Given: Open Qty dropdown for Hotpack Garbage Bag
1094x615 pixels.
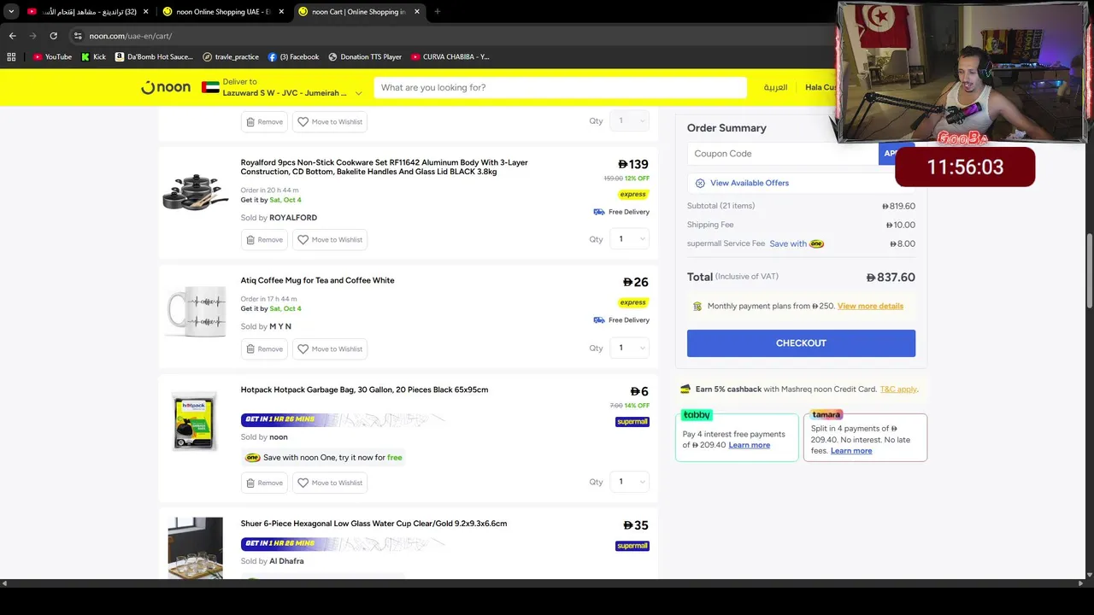Looking at the screenshot, I should (x=630, y=482).
